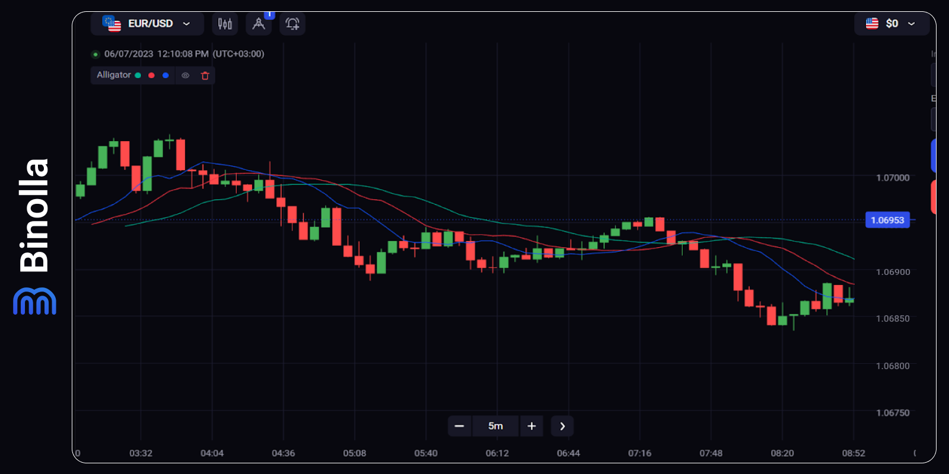Click the 1.06900 price axis label
This screenshot has height=474, width=949.
pyautogui.click(x=893, y=272)
